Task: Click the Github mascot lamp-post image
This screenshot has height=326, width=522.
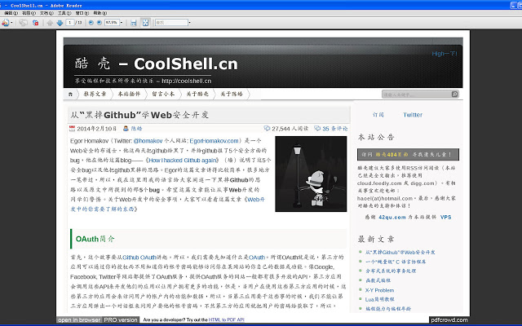Action: point(311,174)
